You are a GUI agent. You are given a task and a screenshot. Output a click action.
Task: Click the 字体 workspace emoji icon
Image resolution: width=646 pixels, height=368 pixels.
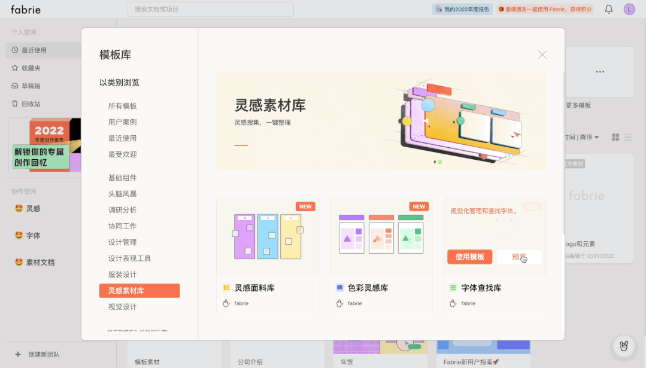click(19, 235)
